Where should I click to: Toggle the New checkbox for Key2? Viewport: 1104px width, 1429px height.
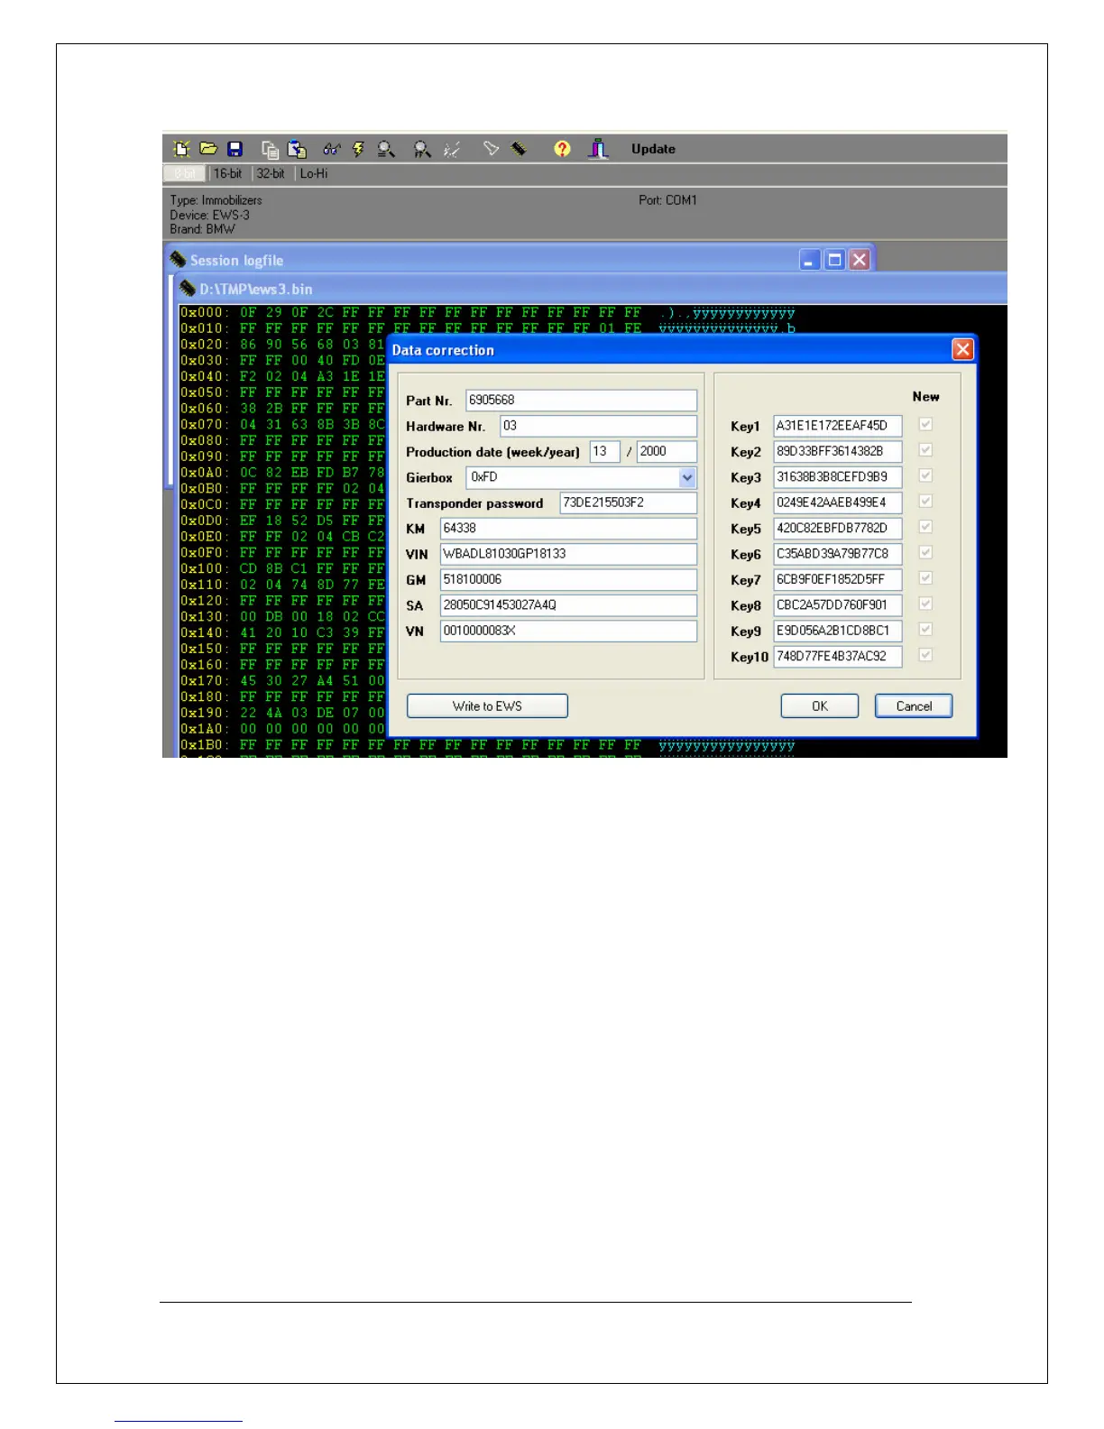[925, 449]
